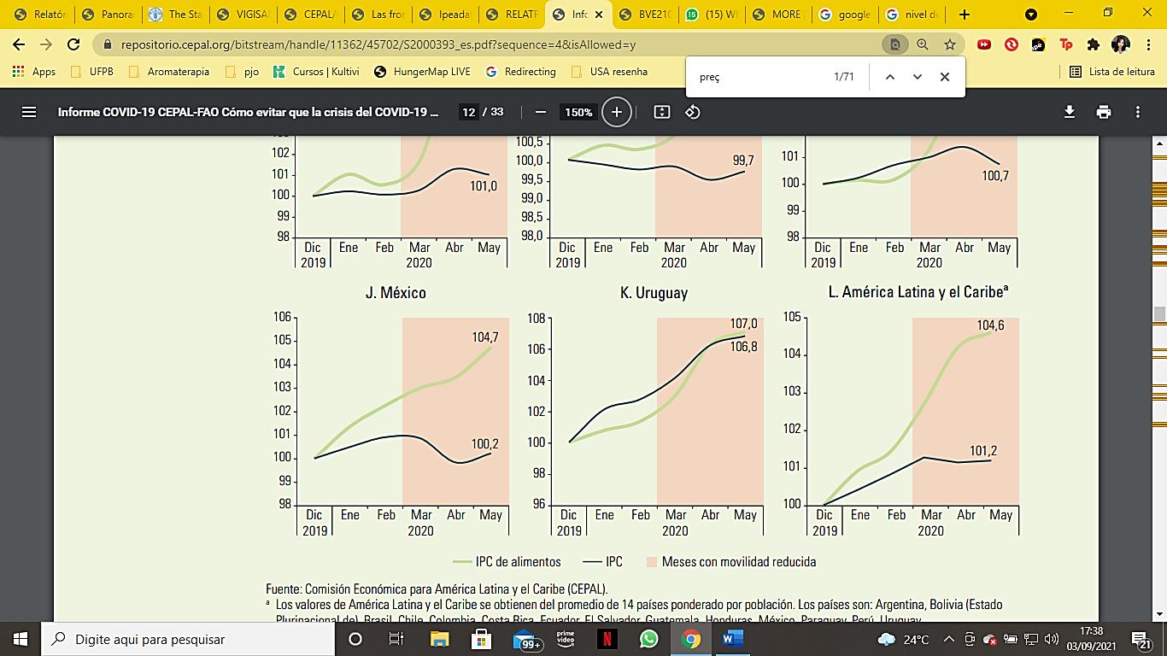Click the PDF zoom out minus button
The image size is (1167, 656).
point(540,112)
